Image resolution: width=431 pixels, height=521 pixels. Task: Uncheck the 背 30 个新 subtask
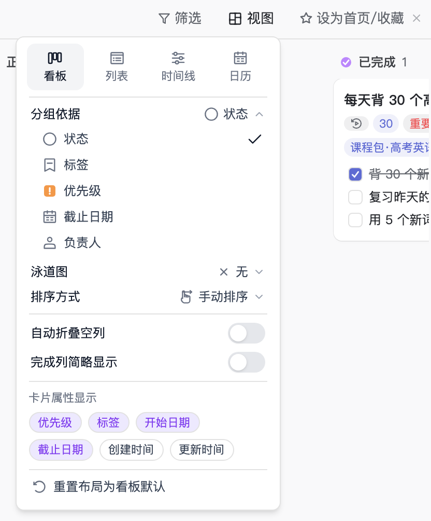355,174
